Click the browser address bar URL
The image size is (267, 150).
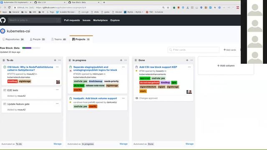point(61,7)
